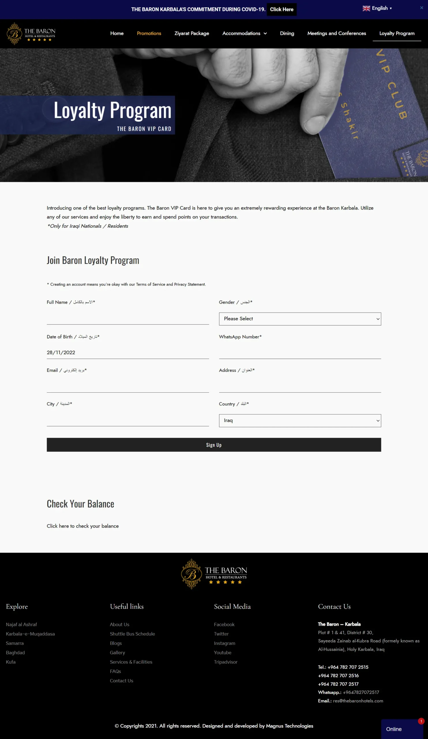Click The Baron footer logo
This screenshot has height=739, width=428.
coord(214,574)
